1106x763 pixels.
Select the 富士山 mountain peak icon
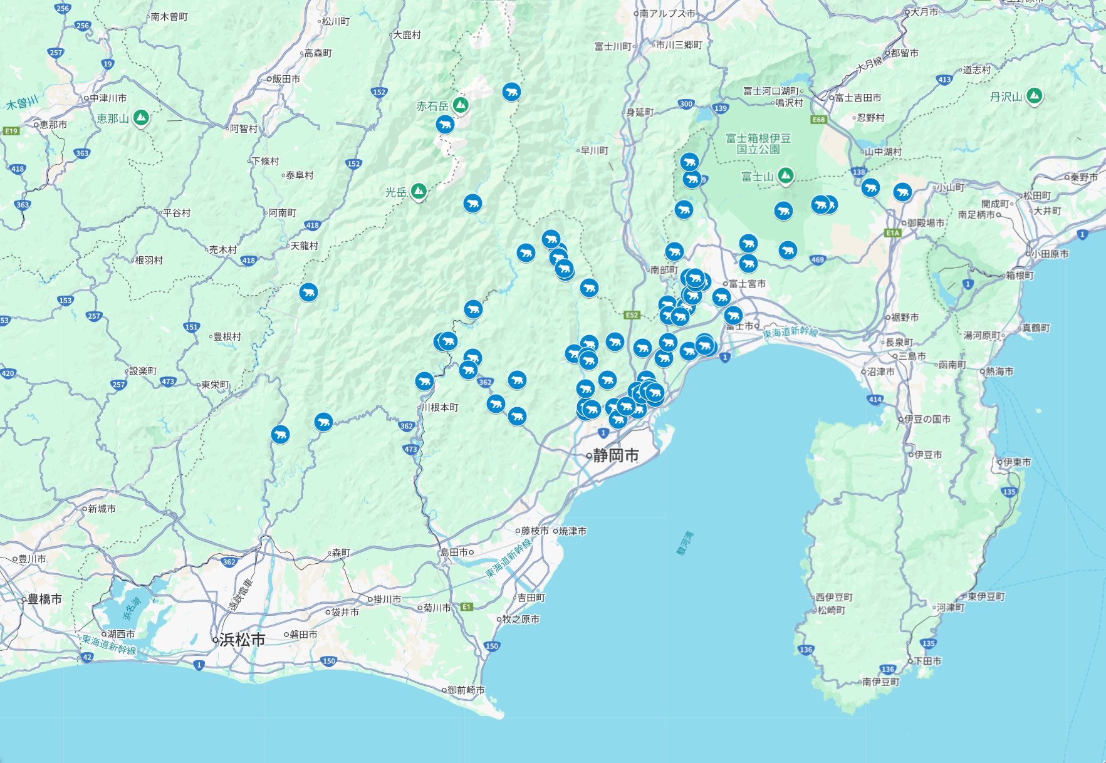[785, 175]
